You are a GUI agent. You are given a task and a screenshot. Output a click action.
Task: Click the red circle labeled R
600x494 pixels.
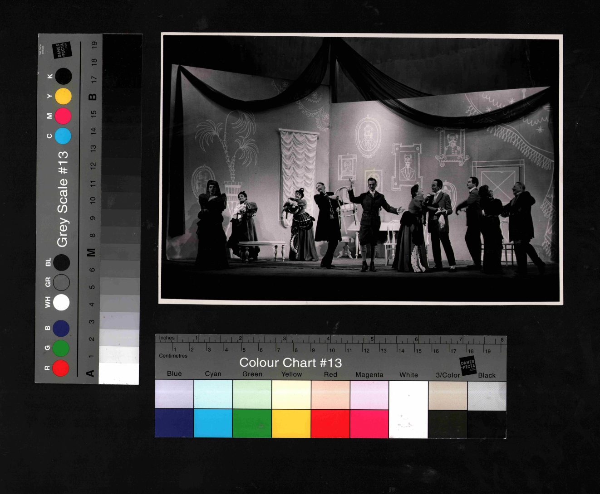click(x=61, y=368)
